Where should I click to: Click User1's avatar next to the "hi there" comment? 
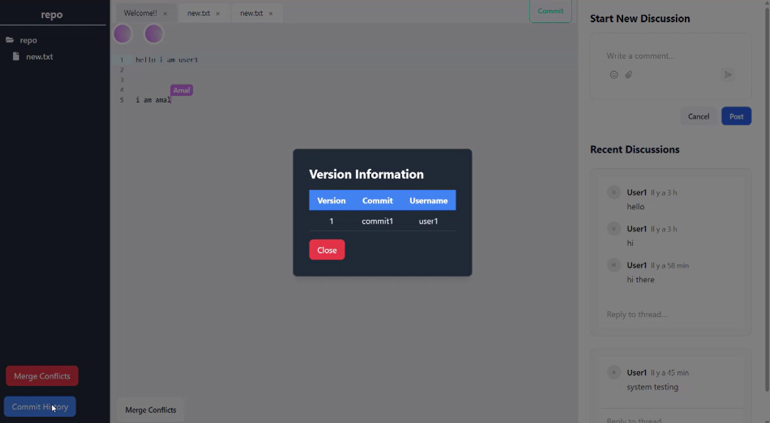coord(614,265)
